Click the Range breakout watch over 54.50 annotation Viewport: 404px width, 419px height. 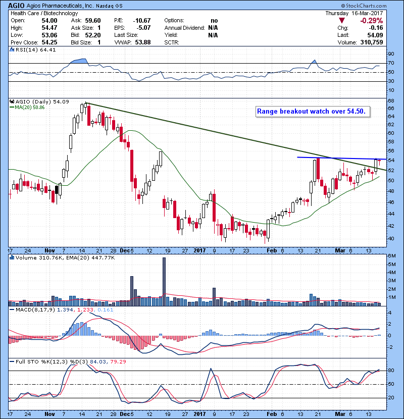coord(313,112)
